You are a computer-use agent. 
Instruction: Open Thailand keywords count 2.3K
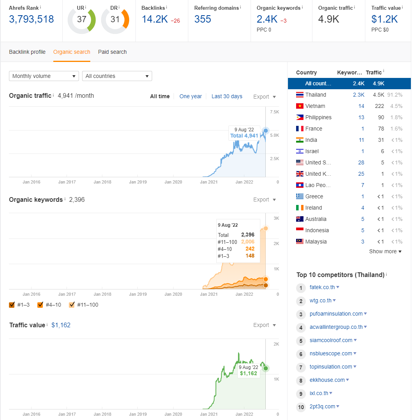tap(359, 95)
